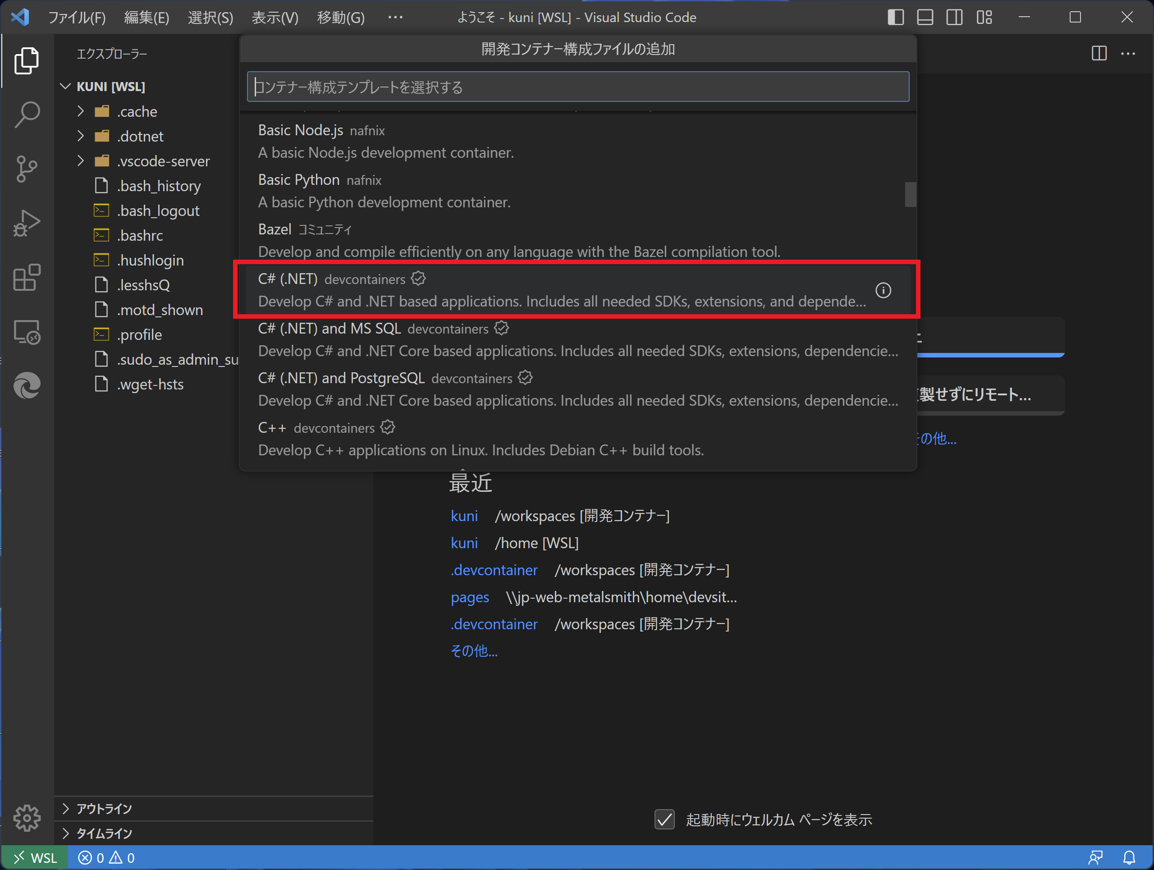The height and width of the screenshot is (870, 1154).
Task: Select the Basic Python template
Action: pyautogui.click(x=577, y=191)
